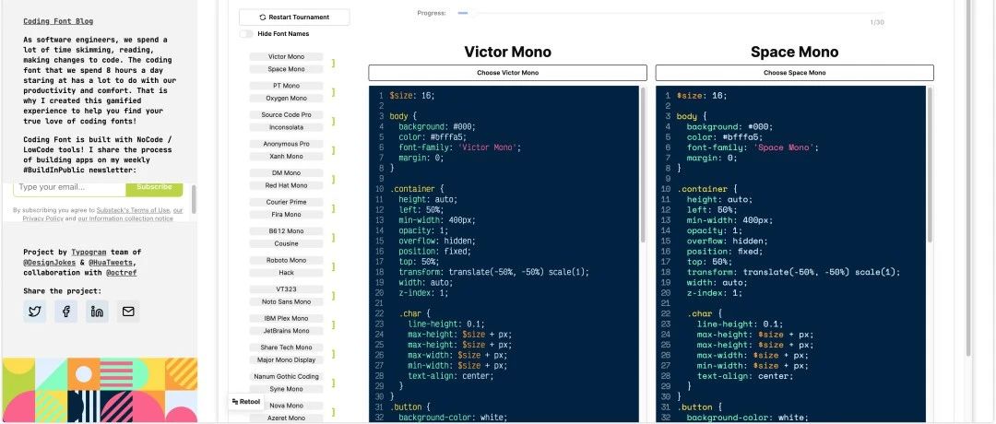Select Syne Mono in the bracket
The height and width of the screenshot is (424, 996).
pos(287,389)
